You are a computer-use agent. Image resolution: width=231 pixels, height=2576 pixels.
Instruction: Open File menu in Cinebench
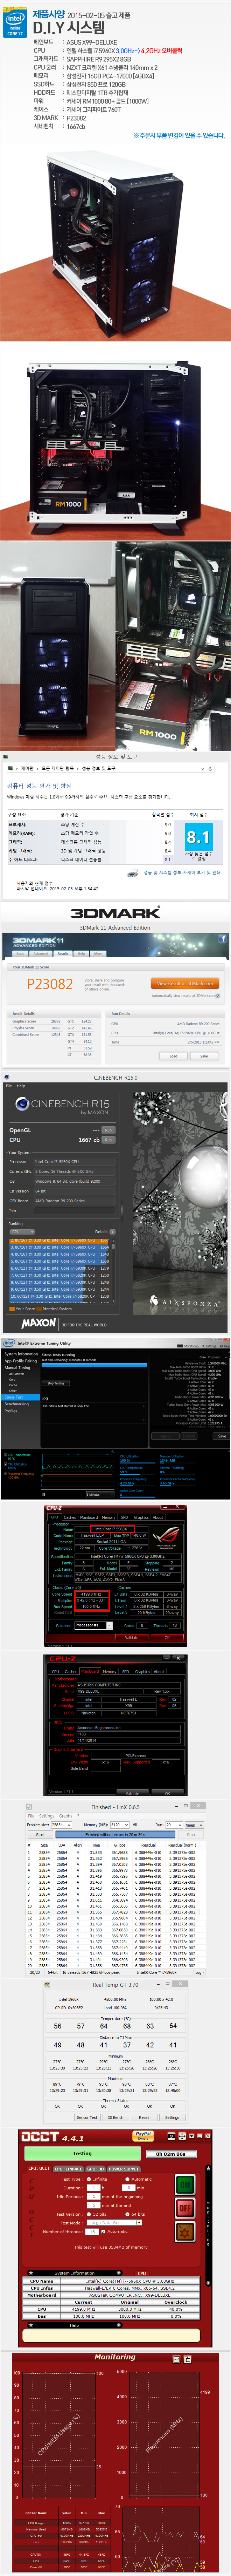[x=9, y=1086]
